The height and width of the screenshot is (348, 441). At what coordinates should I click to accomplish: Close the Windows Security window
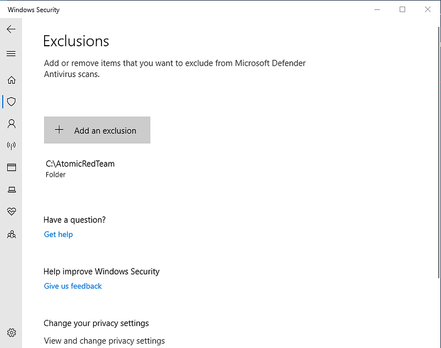click(x=428, y=9)
